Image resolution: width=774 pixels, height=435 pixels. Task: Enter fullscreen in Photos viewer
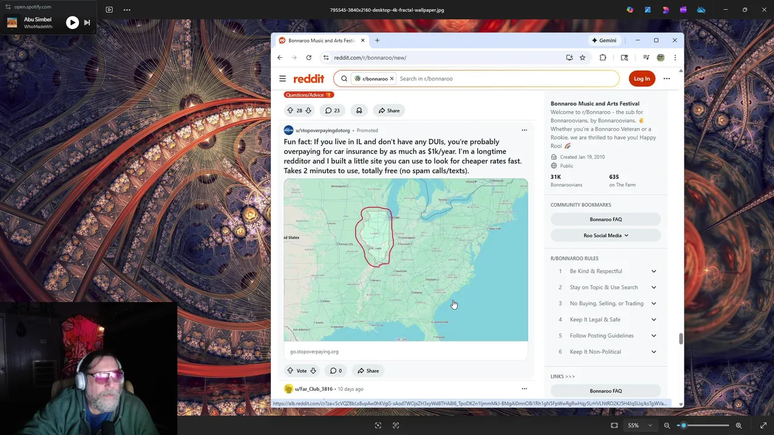click(763, 425)
